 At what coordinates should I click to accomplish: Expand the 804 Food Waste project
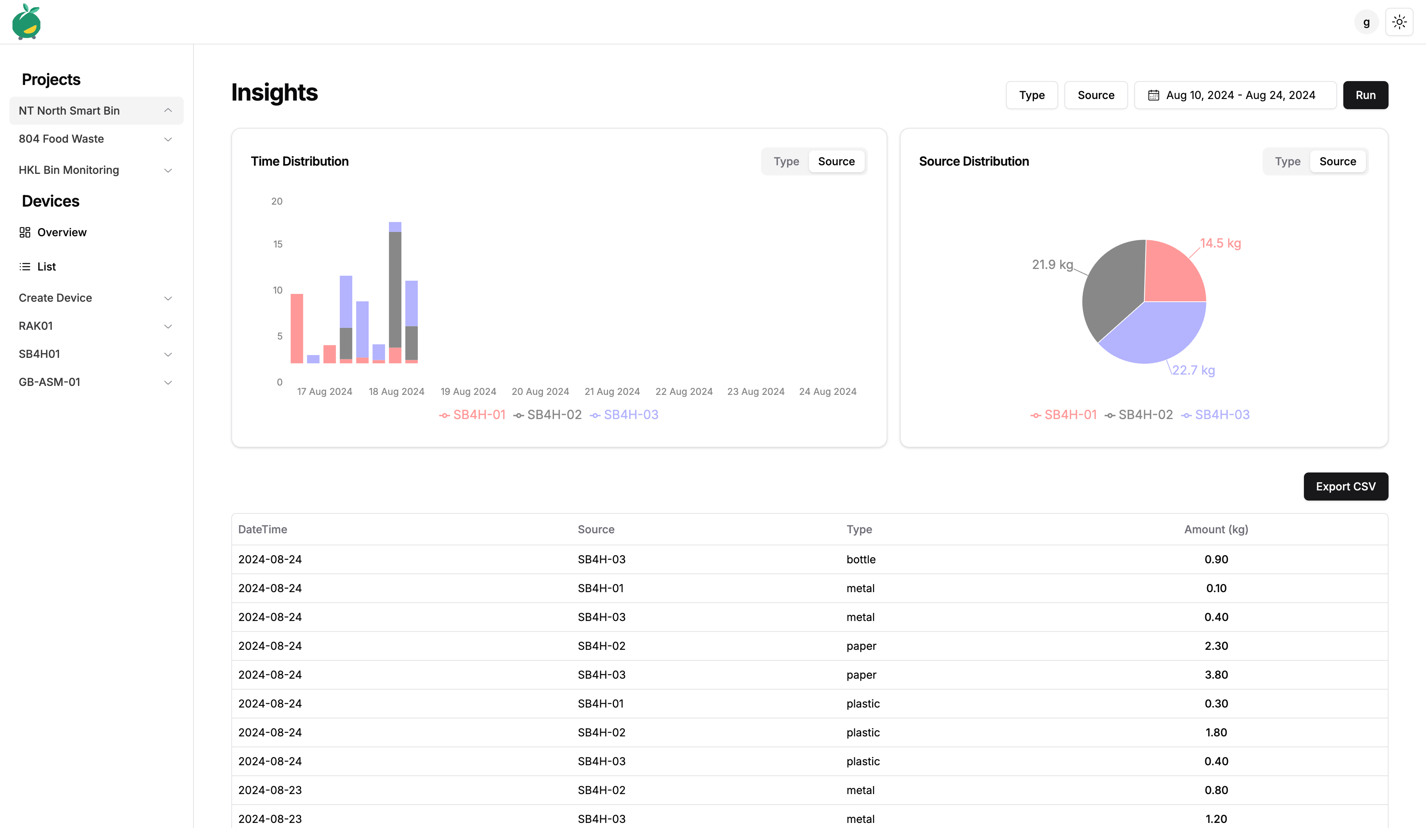point(96,138)
